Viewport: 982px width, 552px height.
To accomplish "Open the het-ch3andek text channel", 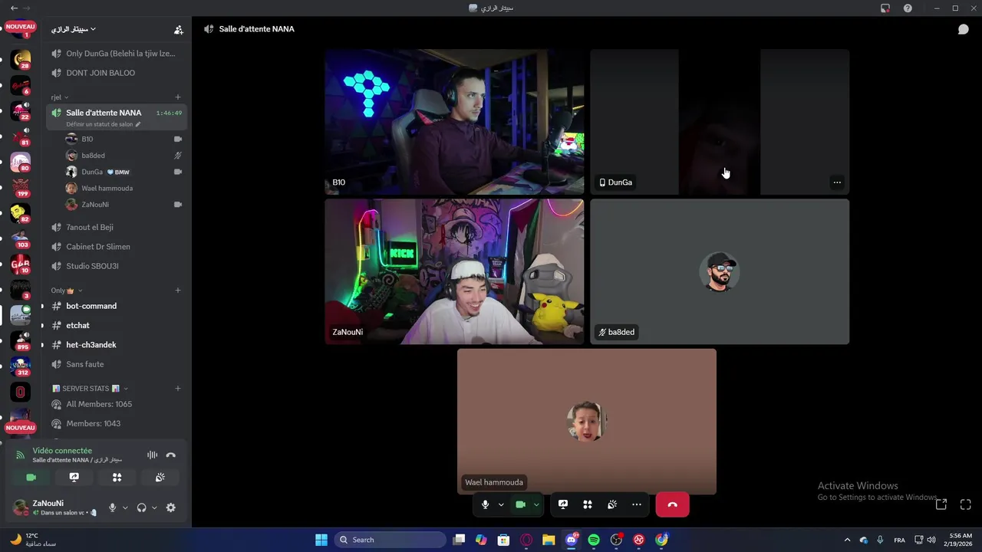I will pyautogui.click(x=115, y=345).
